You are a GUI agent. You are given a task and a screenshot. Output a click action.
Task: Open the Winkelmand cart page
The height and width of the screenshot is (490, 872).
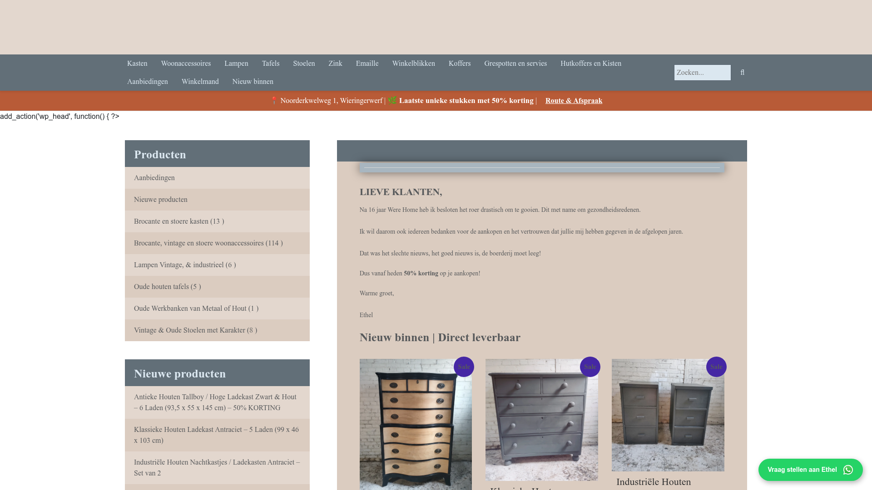tap(200, 82)
